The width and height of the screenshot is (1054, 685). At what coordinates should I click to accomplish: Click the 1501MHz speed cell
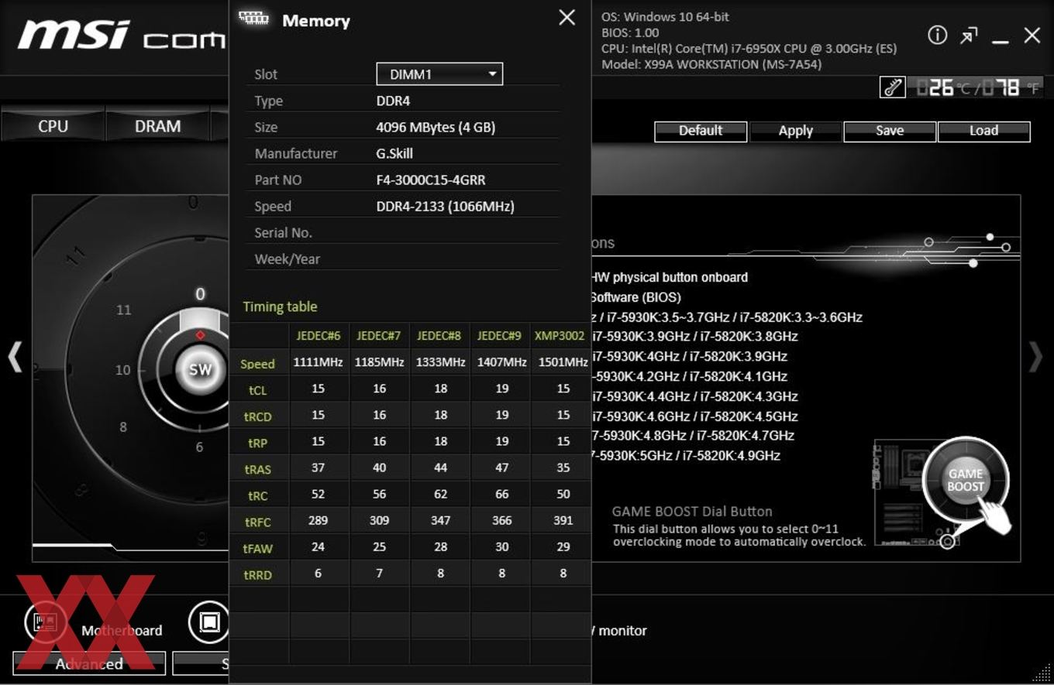560,362
